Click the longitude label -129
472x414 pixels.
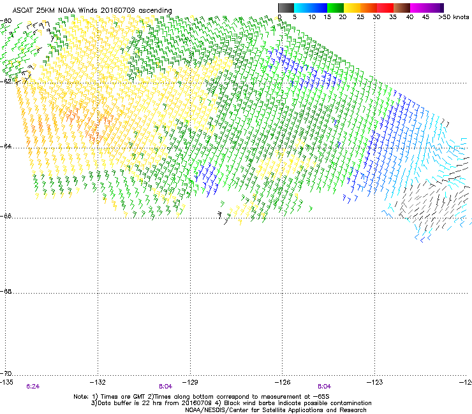tap(190, 382)
